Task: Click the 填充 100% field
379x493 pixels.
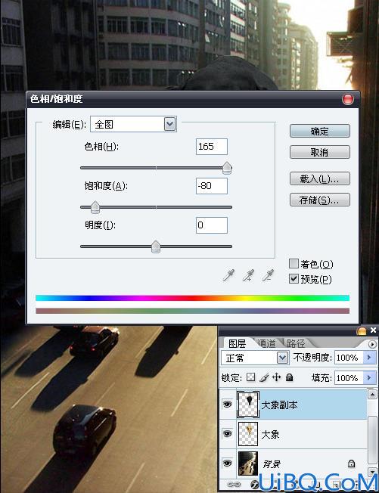Action: pyautogui.click(x=349, y=377)
